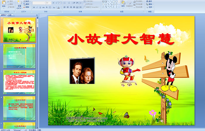
Task: Click the Arrange (排列) button
Action: pos(123,4)
